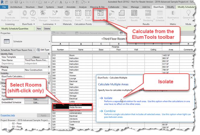Open ElumTools Settings
This screenshot has height=135, width=200.
click(x=25, y=14)
